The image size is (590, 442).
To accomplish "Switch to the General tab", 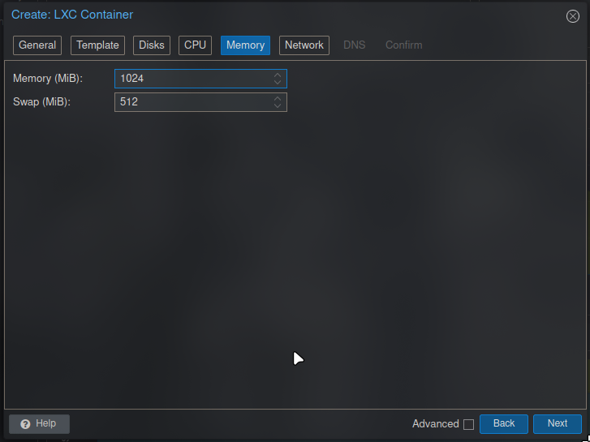I will click(x=37, y=45).
